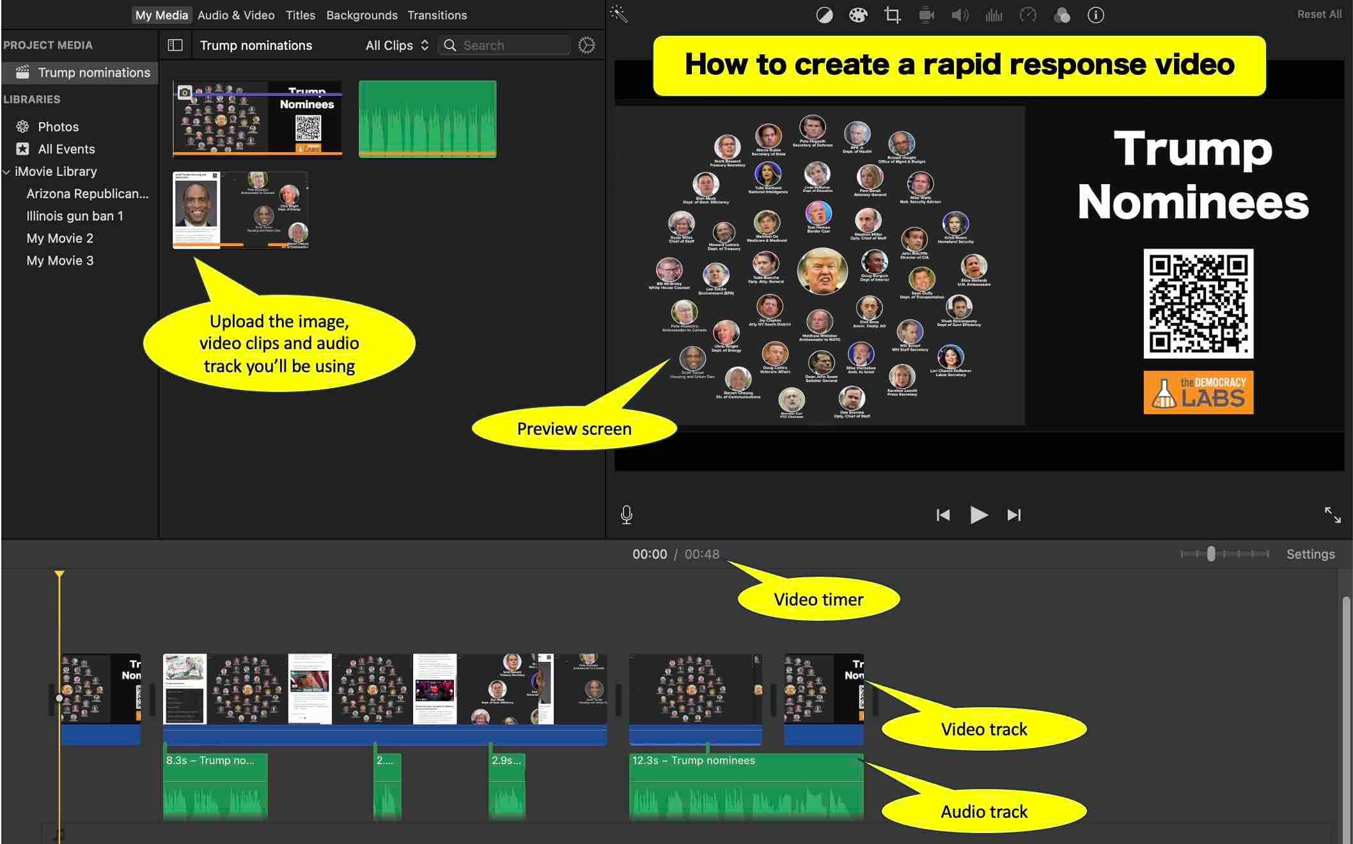Image resolution: width=1353 pixels, height=844 pixels.
Task: Select the long middle video clip in timeline
Action: tap(385, 699)
